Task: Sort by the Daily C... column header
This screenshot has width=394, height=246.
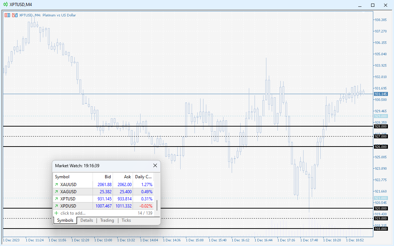Action: 143,176
